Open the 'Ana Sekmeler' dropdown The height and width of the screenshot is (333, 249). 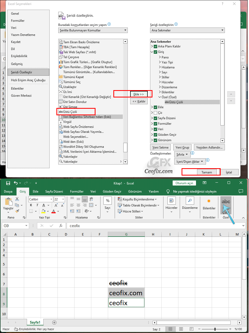coord(187,30)
